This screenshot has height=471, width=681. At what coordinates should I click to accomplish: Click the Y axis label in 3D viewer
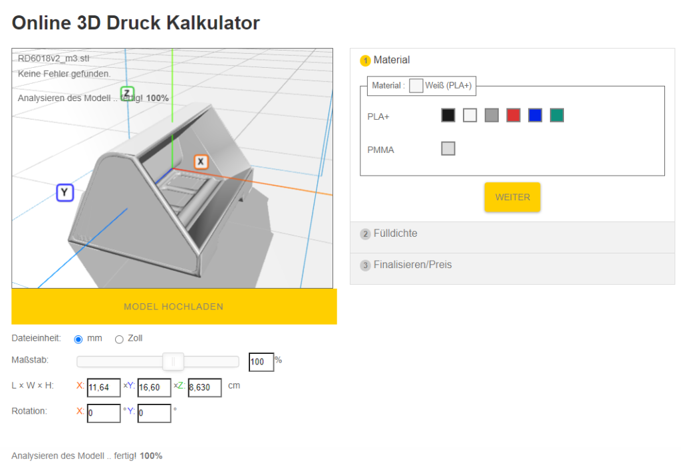[65, 193]
